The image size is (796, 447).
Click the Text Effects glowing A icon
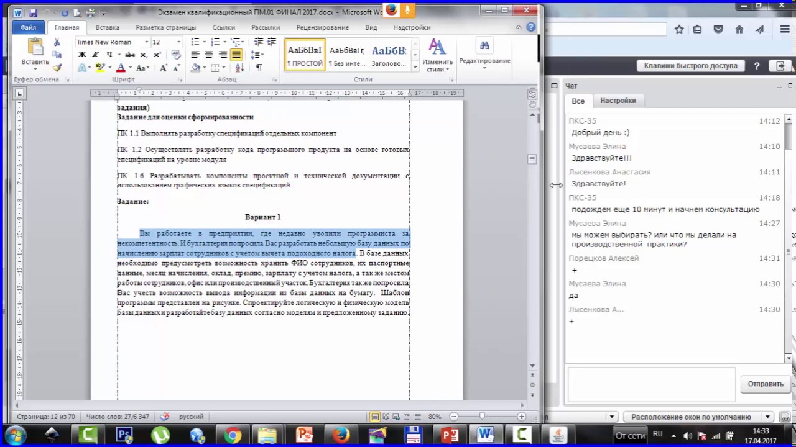(x=82, y=68)
